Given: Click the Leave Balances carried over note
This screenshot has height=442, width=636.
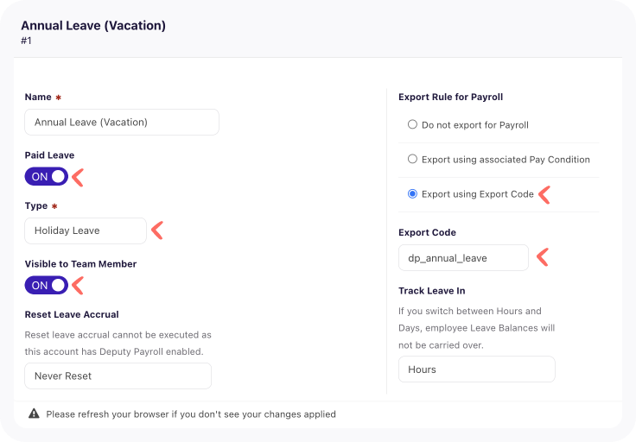Looking at the screenshot, I should tap(477, 328).
